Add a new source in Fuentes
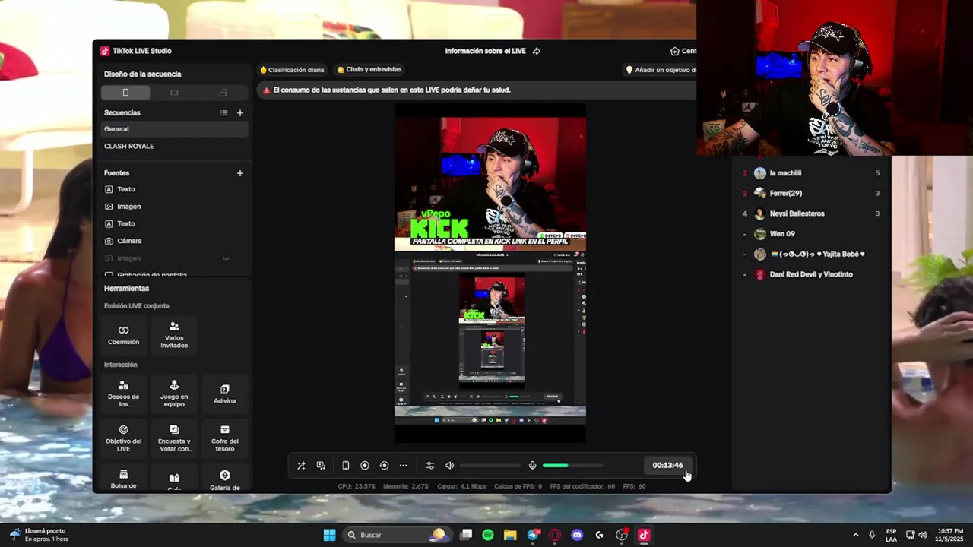 pyautogui.click(x=240, y=173)
